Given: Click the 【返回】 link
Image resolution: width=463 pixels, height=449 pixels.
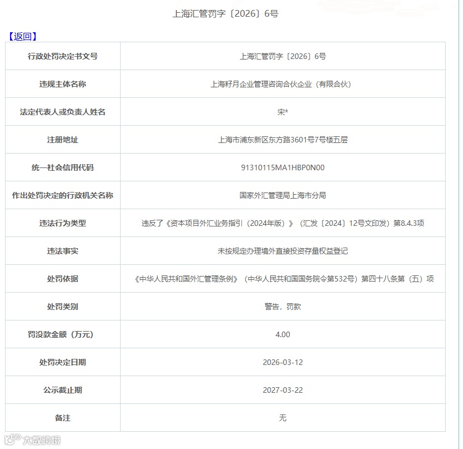Looking at the screenshot, I should pos(22,36).
